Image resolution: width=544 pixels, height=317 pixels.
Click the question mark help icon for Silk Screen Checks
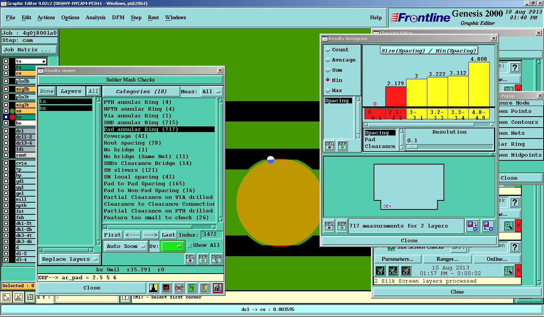(x=515, y=247)
